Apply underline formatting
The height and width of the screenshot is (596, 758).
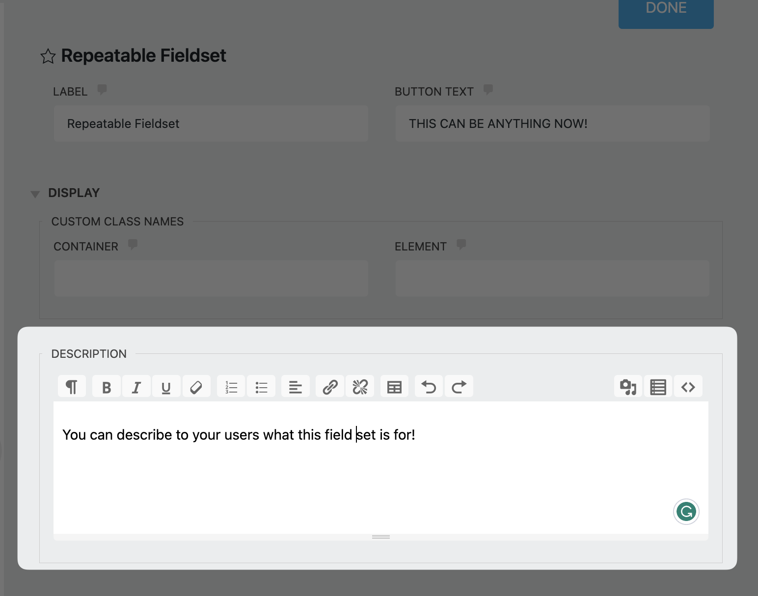166,387
